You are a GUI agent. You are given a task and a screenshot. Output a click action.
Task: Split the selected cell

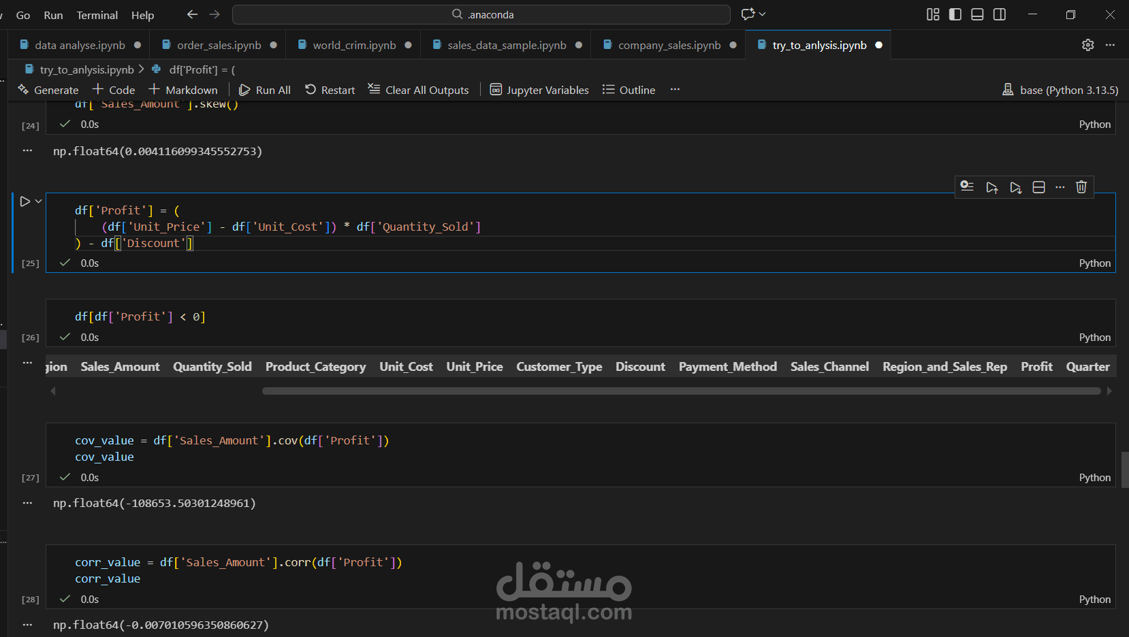1038,187
